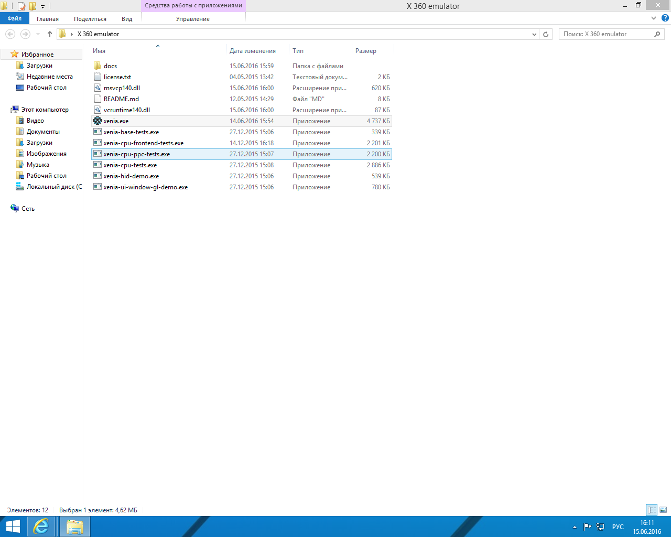
Task: Click the Средства работы с приложениями tab header
Action: pyautogui.click(x=193, y=6)
